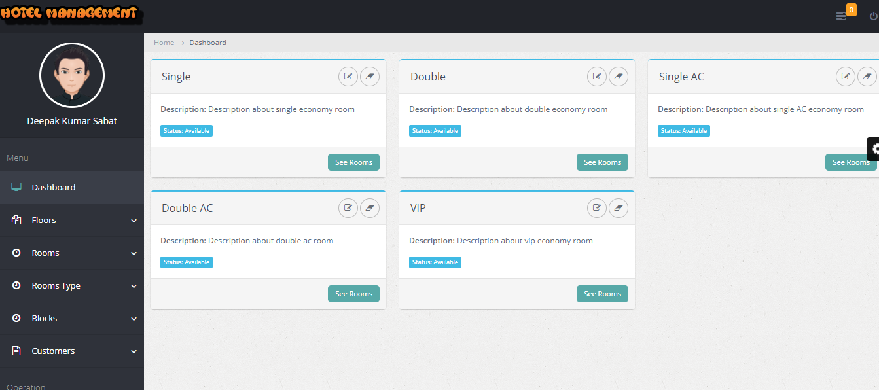Click Status: Available badge on Double AC card
The height and width of the screenshot is (390, 879).
[x=187, y=262]
